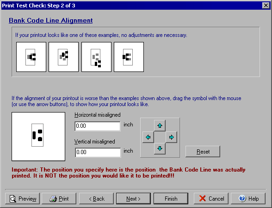Go Back to the previous step
This screenshot has width=272, height=208.
click(96, 199)
